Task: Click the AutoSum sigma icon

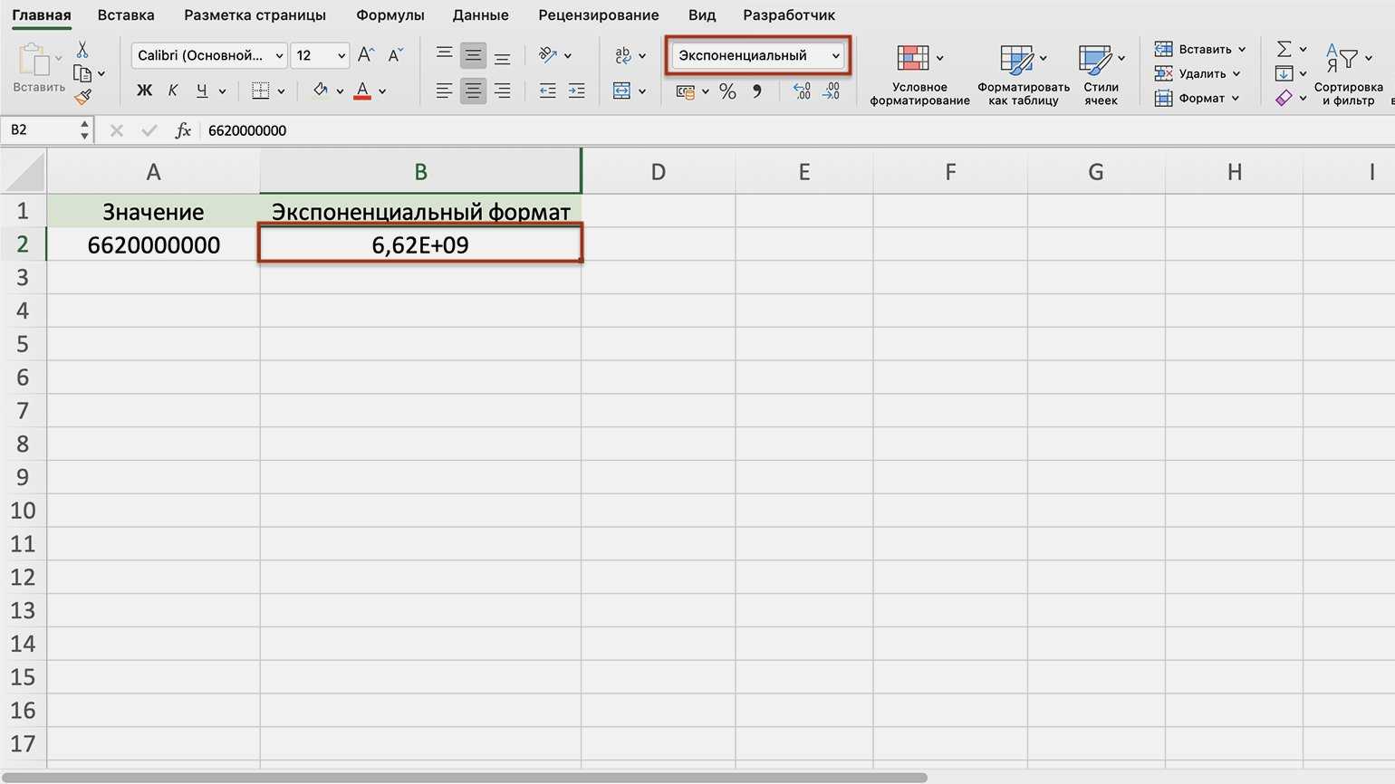Action: 1284,49
